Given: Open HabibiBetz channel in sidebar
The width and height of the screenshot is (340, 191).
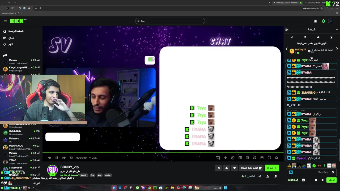Looking at the screenshot, I should (21, 132).
